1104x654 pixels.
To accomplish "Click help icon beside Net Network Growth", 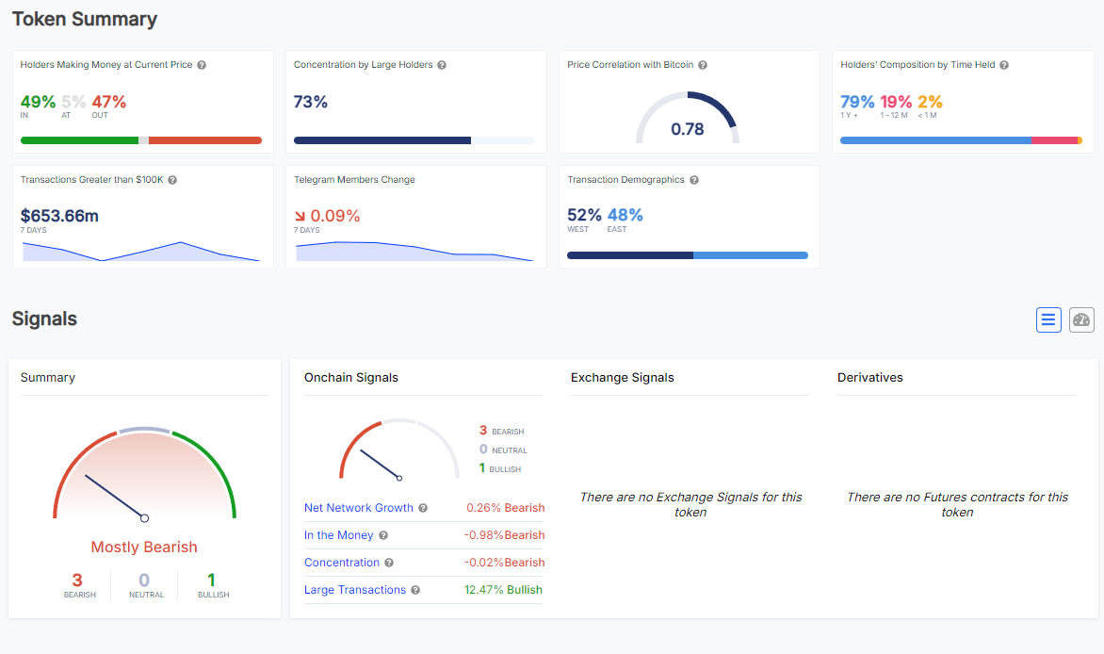I will coord(423,508).
